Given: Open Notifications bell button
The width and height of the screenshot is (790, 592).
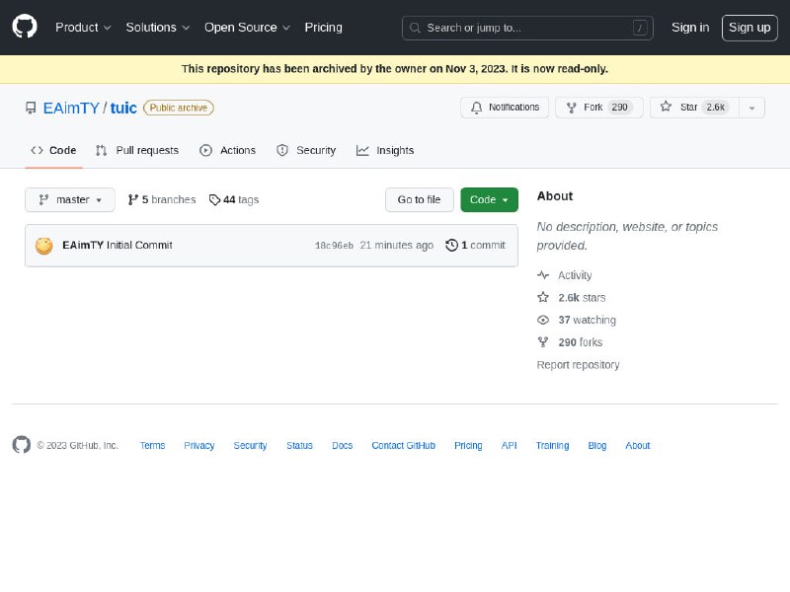Looking at the screenshot, I should pos(505,108).
